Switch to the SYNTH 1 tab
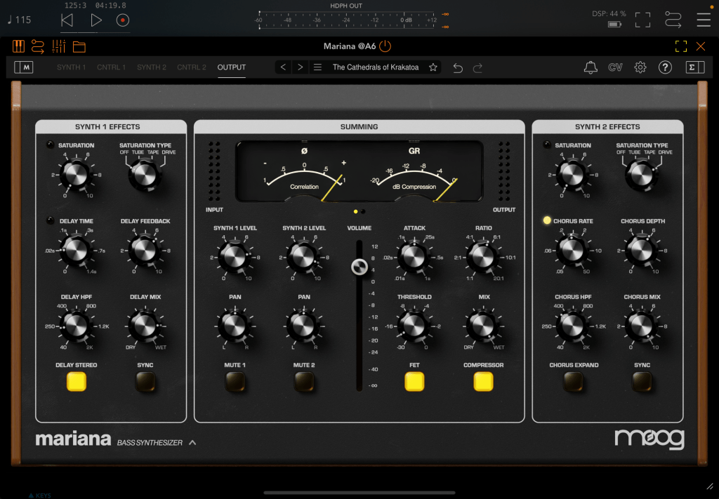Screen dimensions: 719x499 click(x=72, y=67)
